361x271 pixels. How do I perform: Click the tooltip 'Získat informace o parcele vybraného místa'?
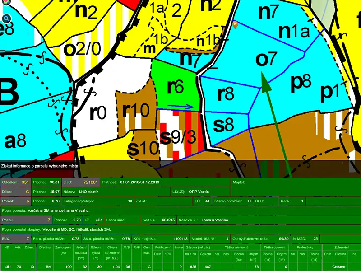pyautogui.click(x=40, y=166)
